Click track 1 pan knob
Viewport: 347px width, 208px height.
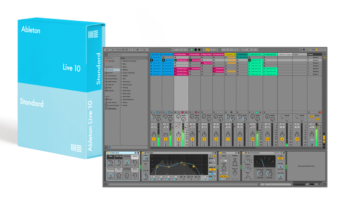click(x=154, y=135)
